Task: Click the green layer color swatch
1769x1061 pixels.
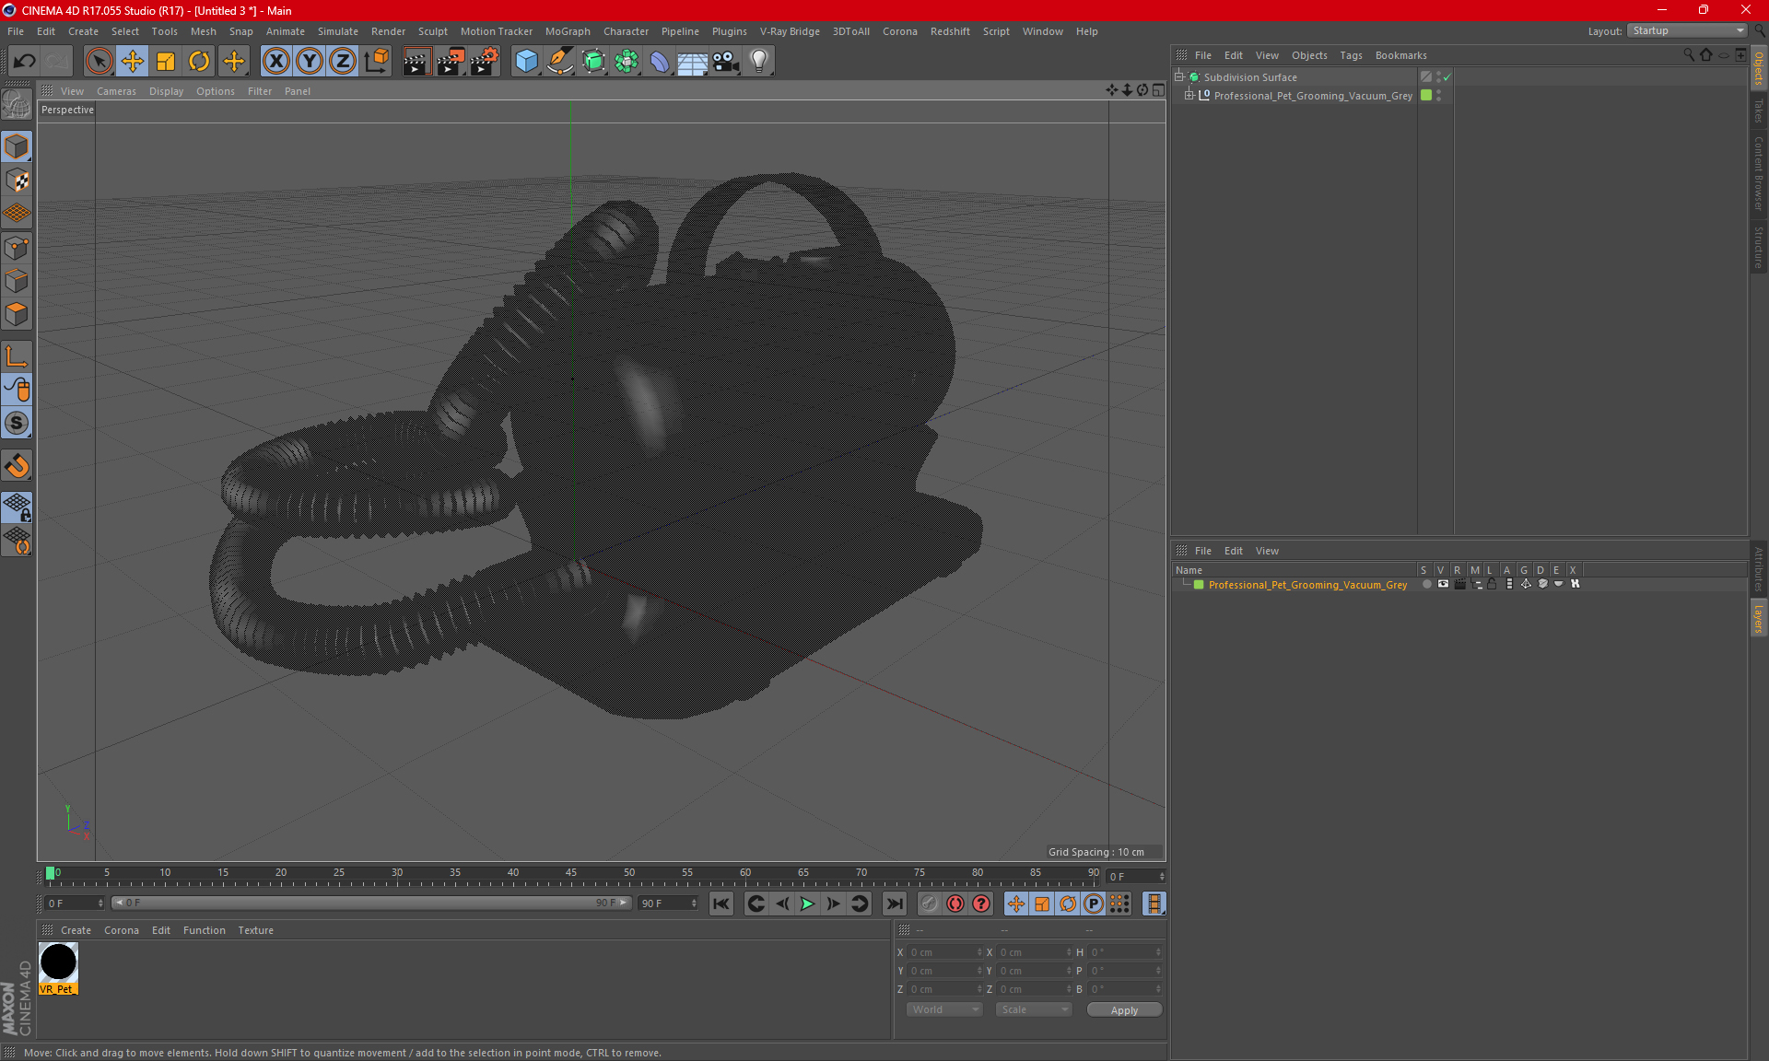Action: point(1199,585)
